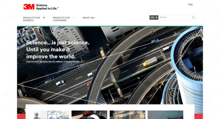Click the search magnifier icon
220x119 pixels.
pyautogui.click(x=193, y=17)
